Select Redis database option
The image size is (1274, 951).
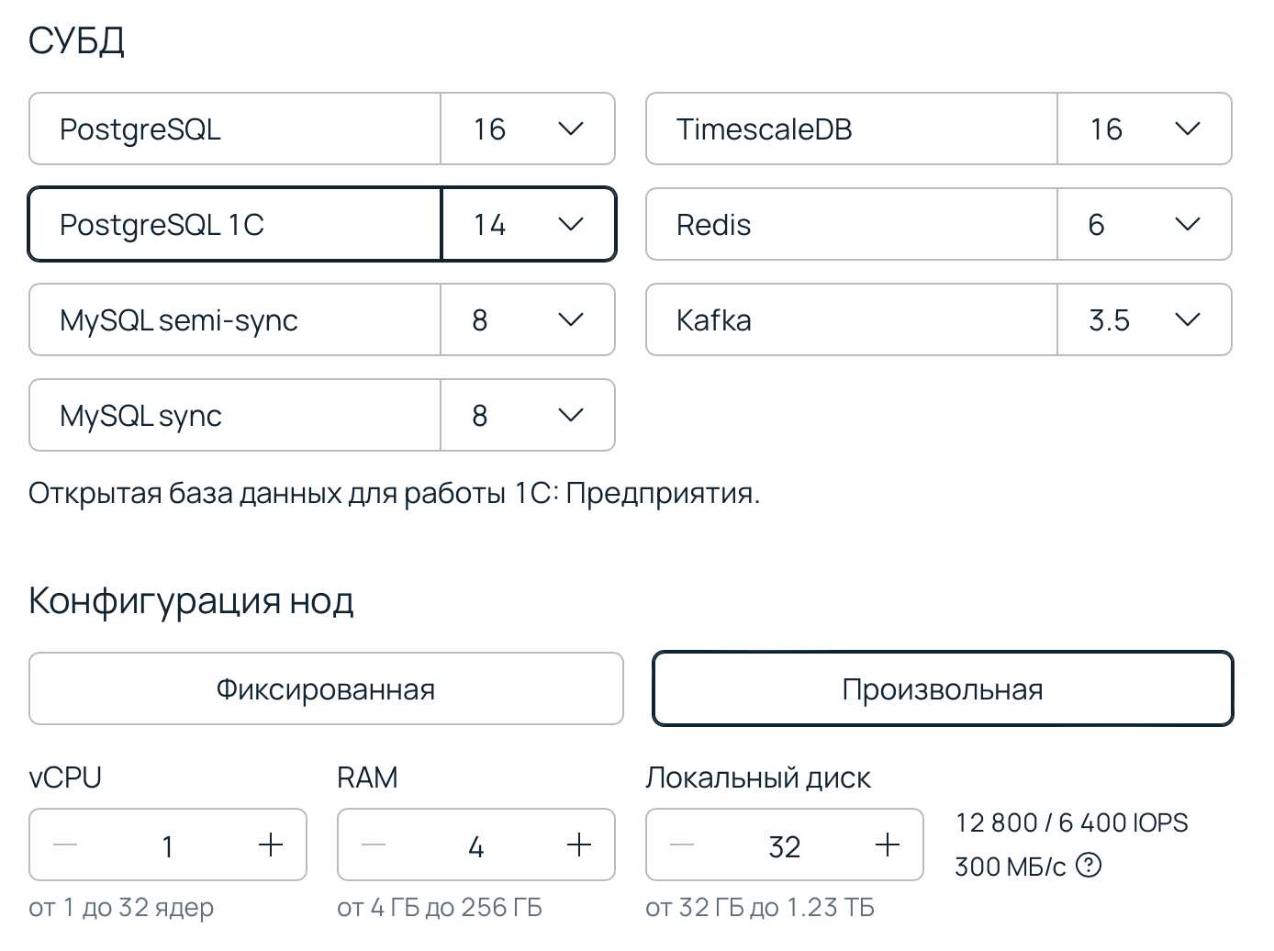tap(852, 224)
